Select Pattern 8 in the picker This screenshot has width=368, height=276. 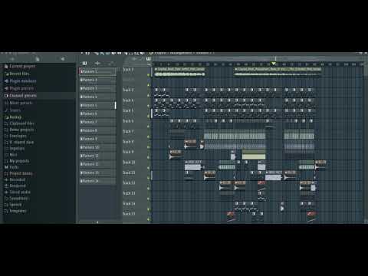[x=97, y=130]
